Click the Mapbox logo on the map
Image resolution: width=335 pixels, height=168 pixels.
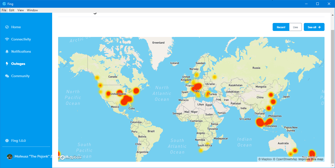tap(71, 157)
